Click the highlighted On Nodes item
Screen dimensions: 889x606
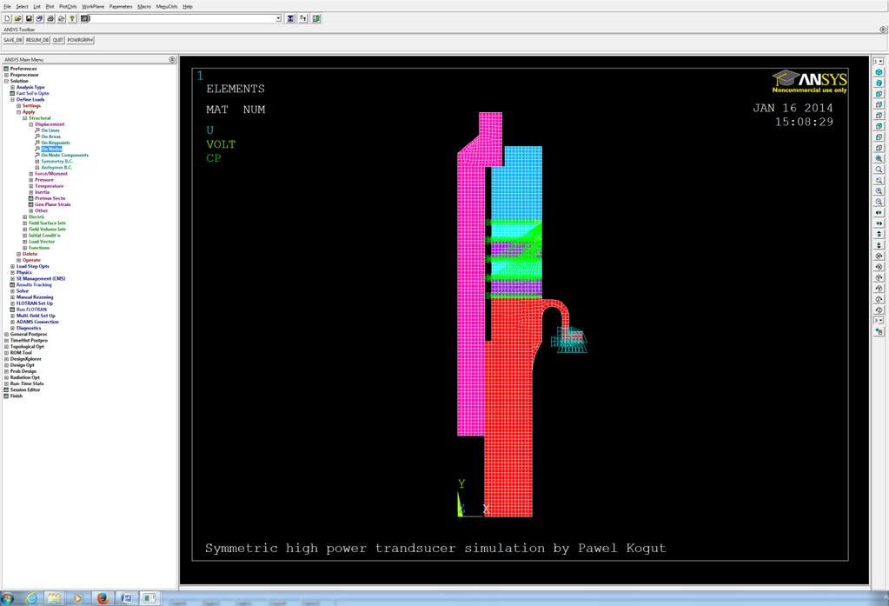[x=51, y=149]
